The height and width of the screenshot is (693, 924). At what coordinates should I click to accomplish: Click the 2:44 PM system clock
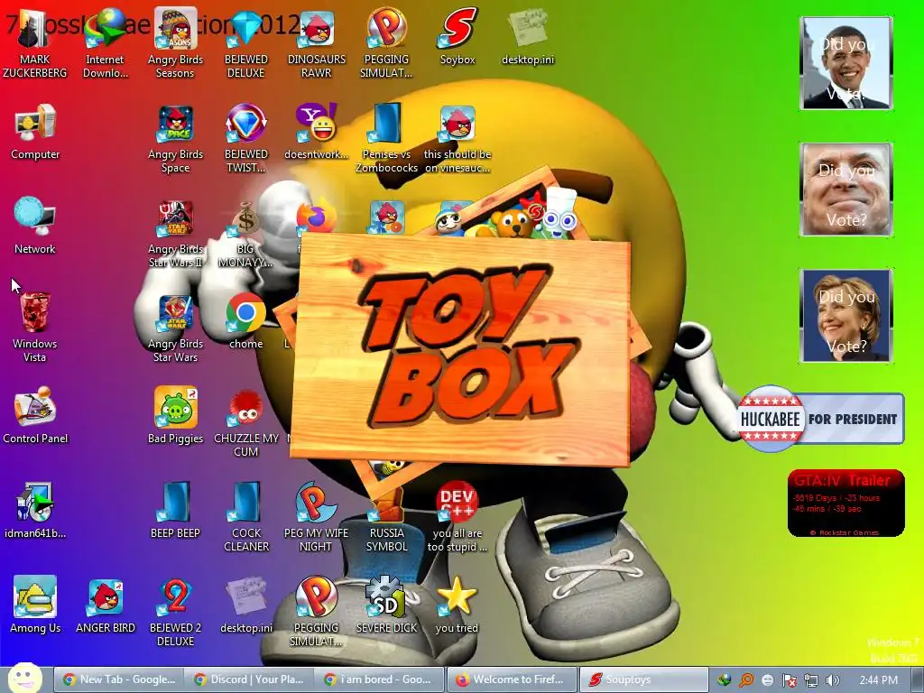click(878, 680)
